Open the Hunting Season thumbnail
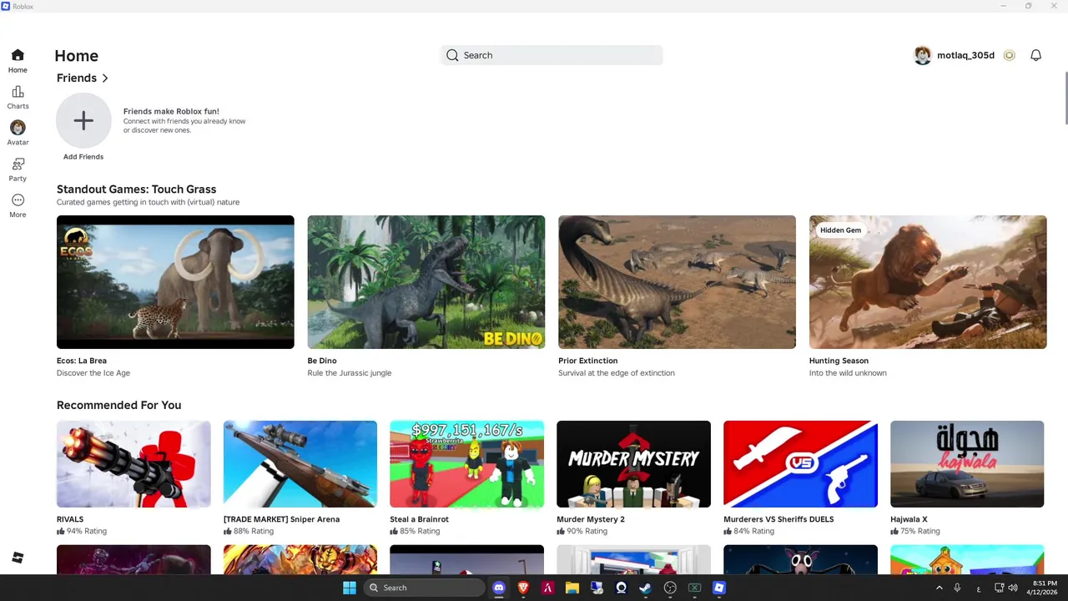This screenshot has height=601, width=1068. coord(928,282)
